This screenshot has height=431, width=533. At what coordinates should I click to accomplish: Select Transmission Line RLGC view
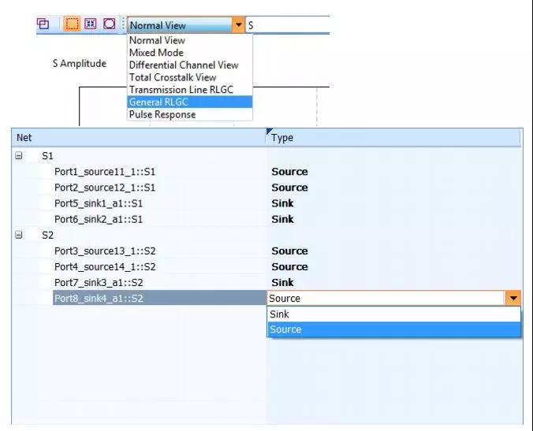181,90
